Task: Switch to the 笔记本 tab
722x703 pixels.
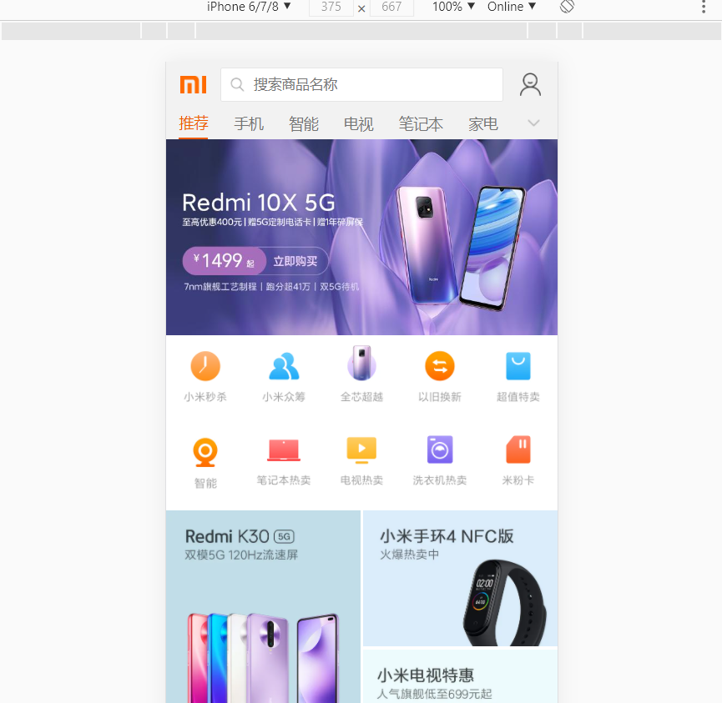Action: point(421,123)
